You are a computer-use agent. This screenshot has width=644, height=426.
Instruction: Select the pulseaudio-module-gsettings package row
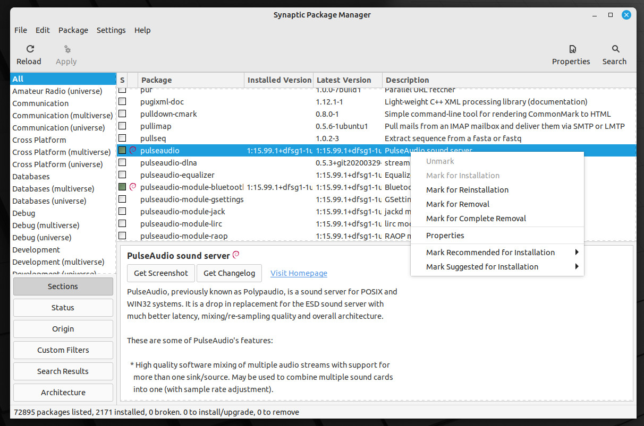coord(264,199)
